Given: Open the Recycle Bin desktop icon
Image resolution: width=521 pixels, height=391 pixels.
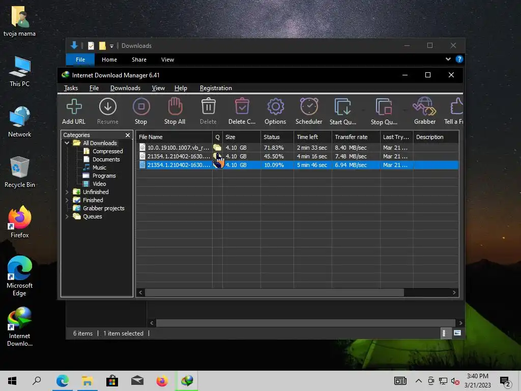Looking at the screenshot, I should tap(20, 172).
